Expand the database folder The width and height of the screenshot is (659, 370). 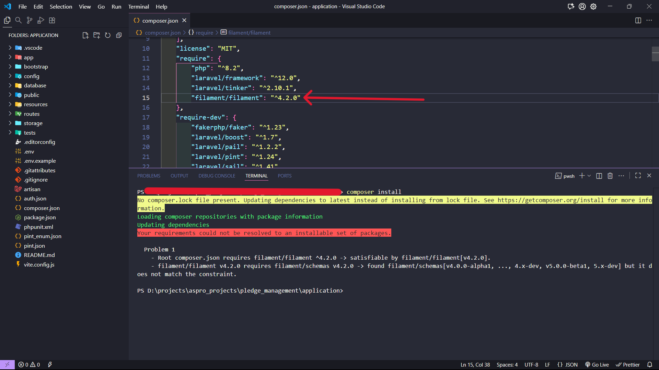pyautogui.click(x=35, y=86)
